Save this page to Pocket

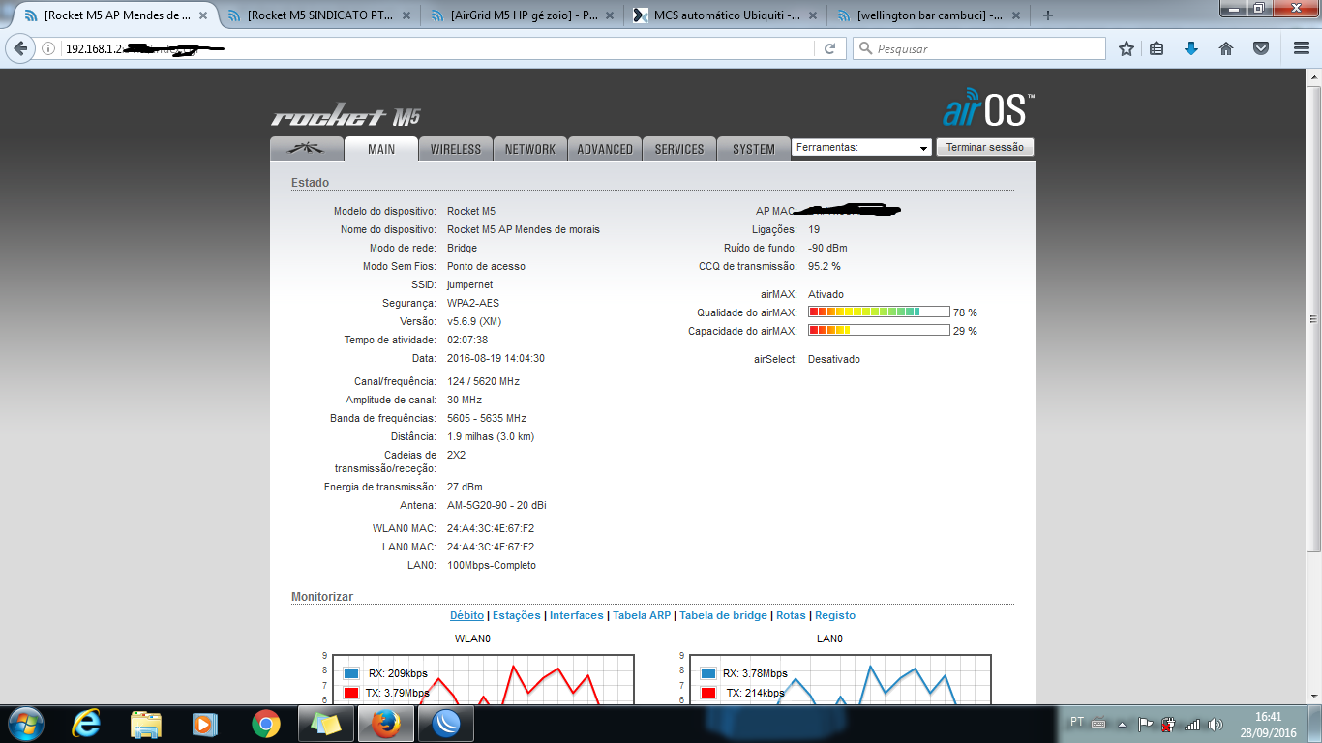coord(1261,48)
